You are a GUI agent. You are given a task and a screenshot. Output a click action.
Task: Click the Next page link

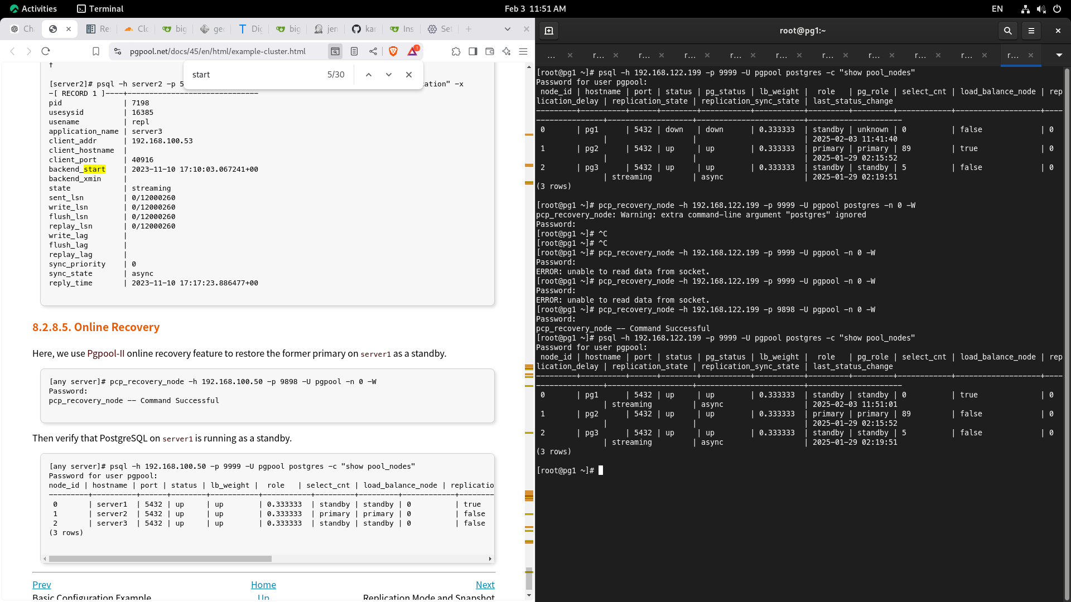tap(485, 585)
